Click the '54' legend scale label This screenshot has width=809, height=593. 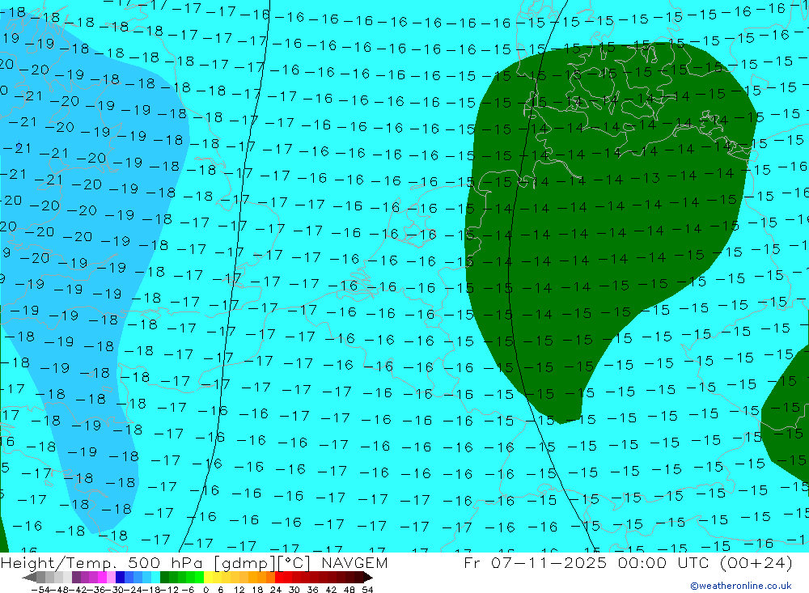[x=367, y=590]
